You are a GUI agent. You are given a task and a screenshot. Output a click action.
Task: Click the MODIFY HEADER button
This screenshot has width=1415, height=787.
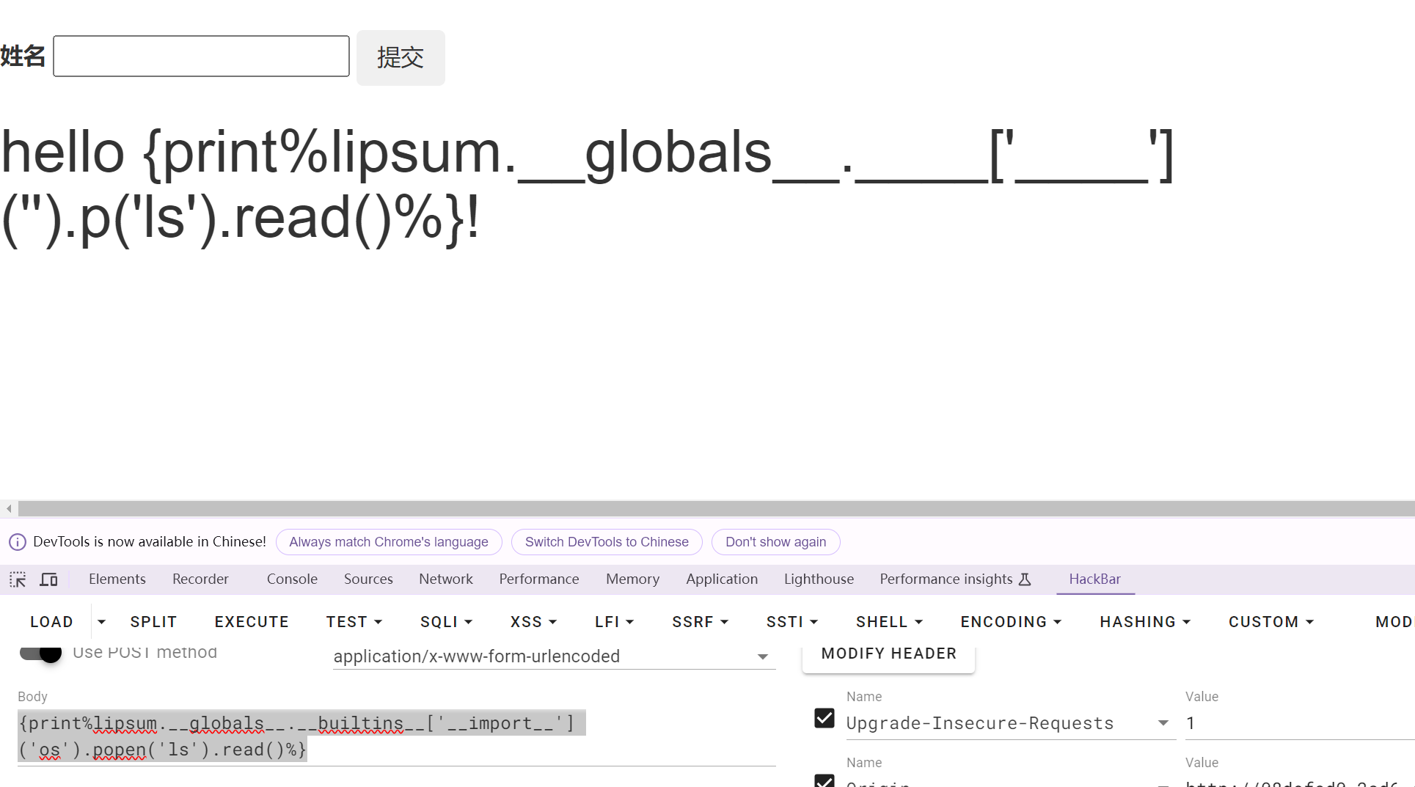888,654
